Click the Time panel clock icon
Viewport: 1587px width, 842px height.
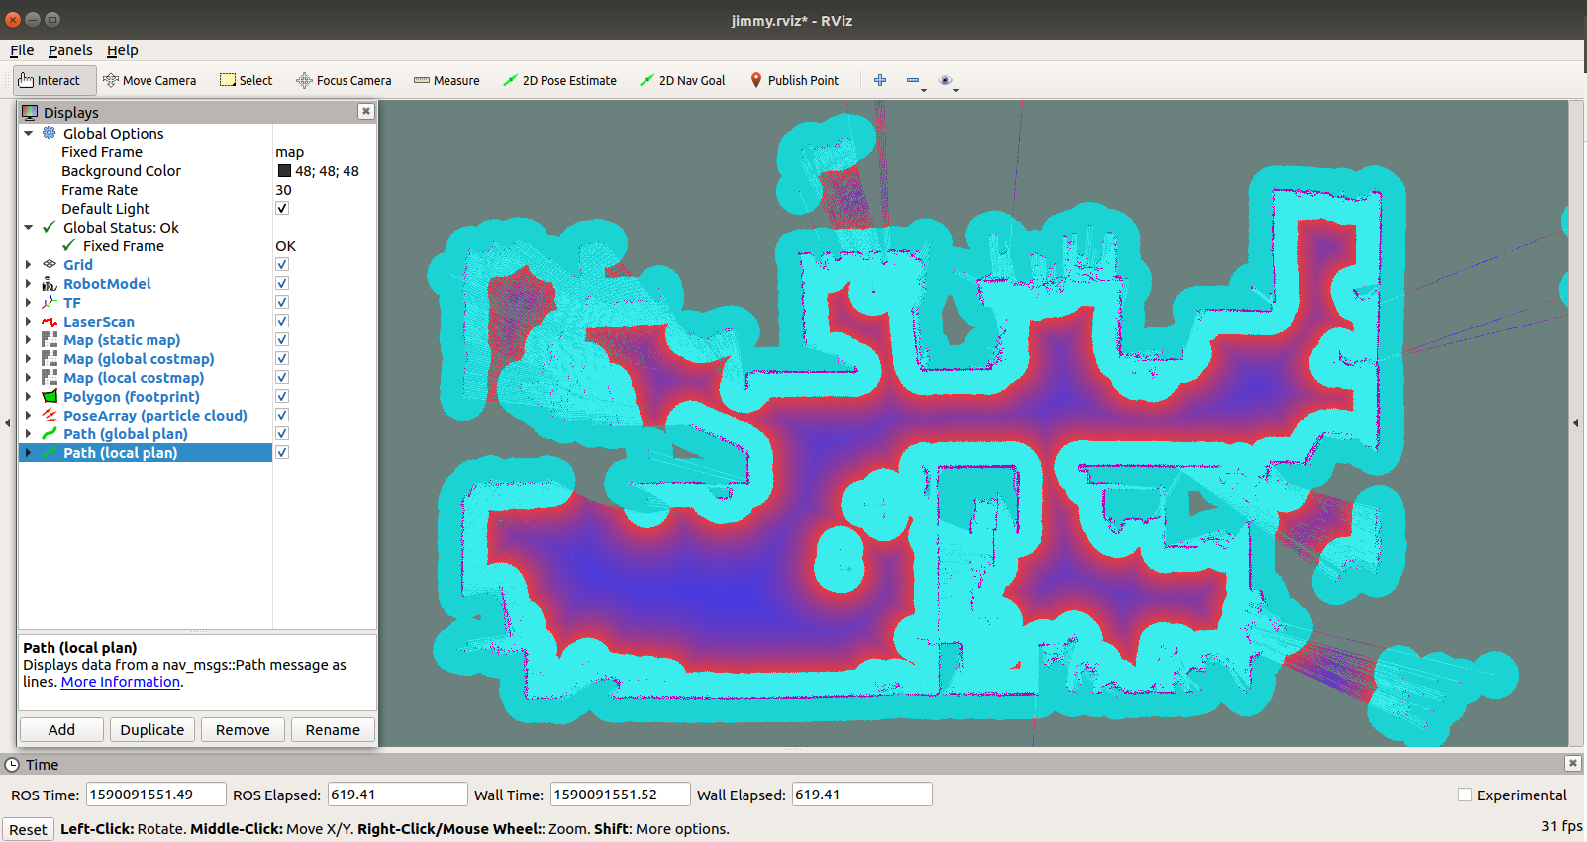click(12, 764)
